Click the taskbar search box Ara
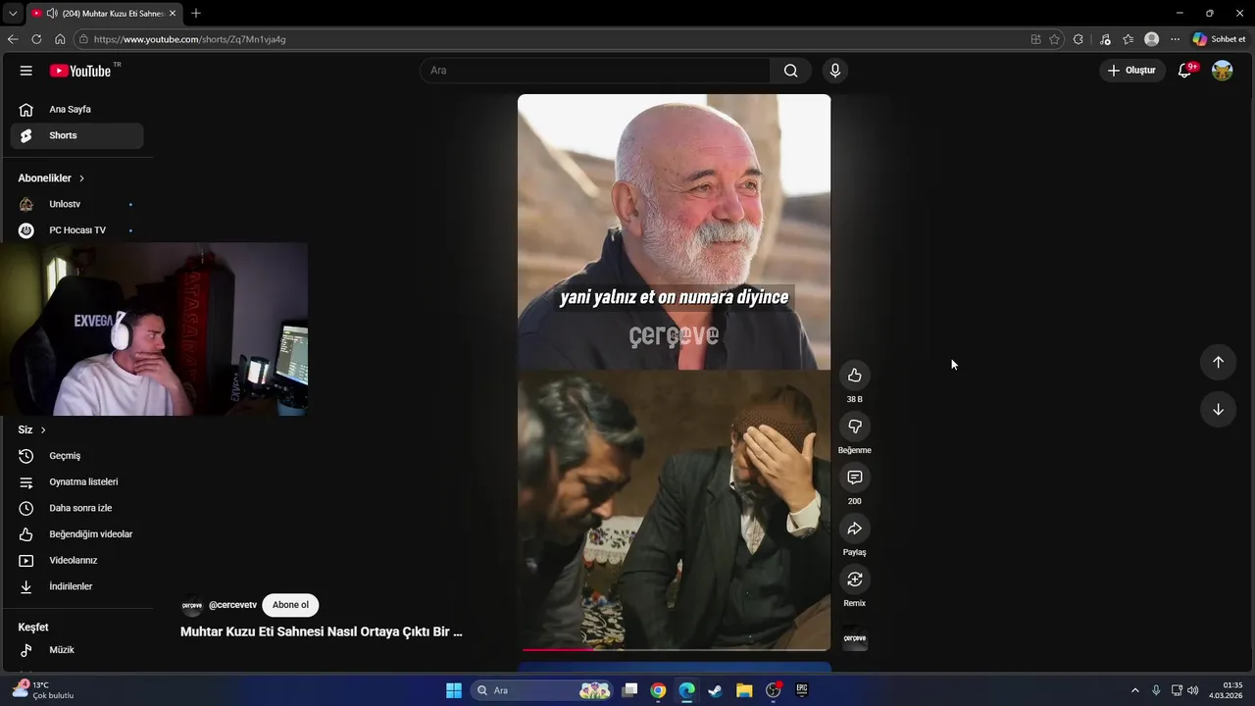The width and height of the screenshot is (1255, 706). pos(542,690)
